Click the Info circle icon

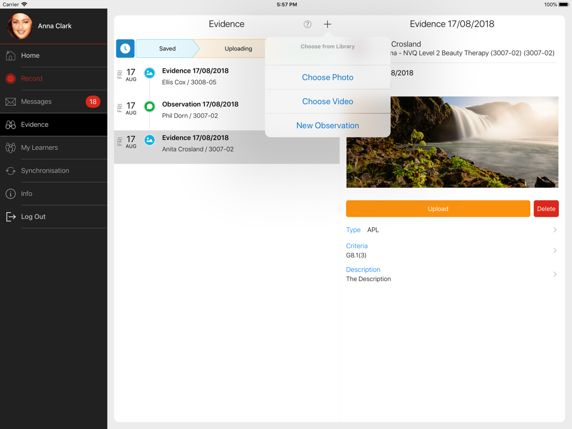10,193
